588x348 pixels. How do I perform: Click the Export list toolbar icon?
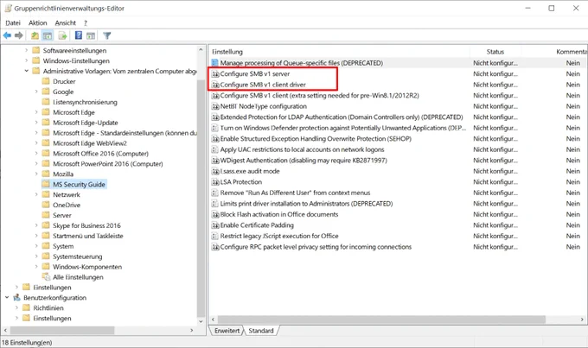click(x=62, y=35)
